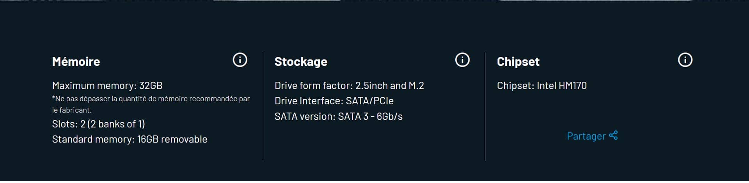The width and height of the screenshot is (749, 183).
Task: Click the Maximum memory: 32GB line
Action: [107, 86]
